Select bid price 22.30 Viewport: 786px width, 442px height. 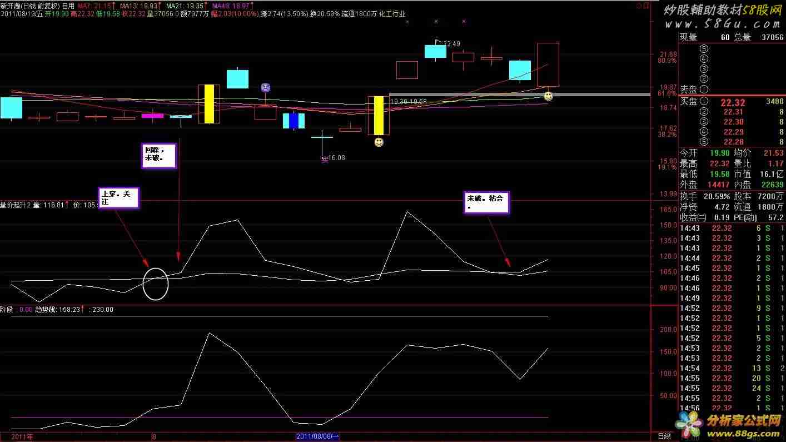click(x=733, y=122)
